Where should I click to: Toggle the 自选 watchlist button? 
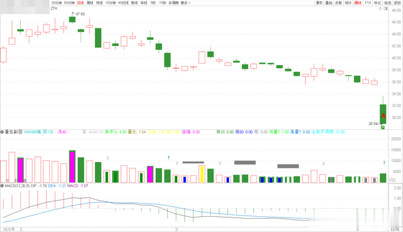pyautogui.click(x=387, y=3)
